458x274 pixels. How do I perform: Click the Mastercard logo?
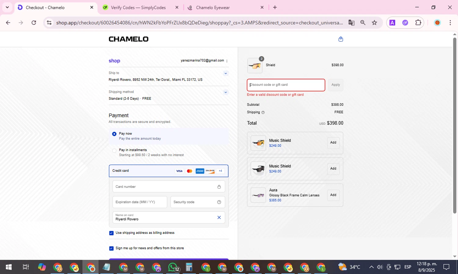click(190, 171)
